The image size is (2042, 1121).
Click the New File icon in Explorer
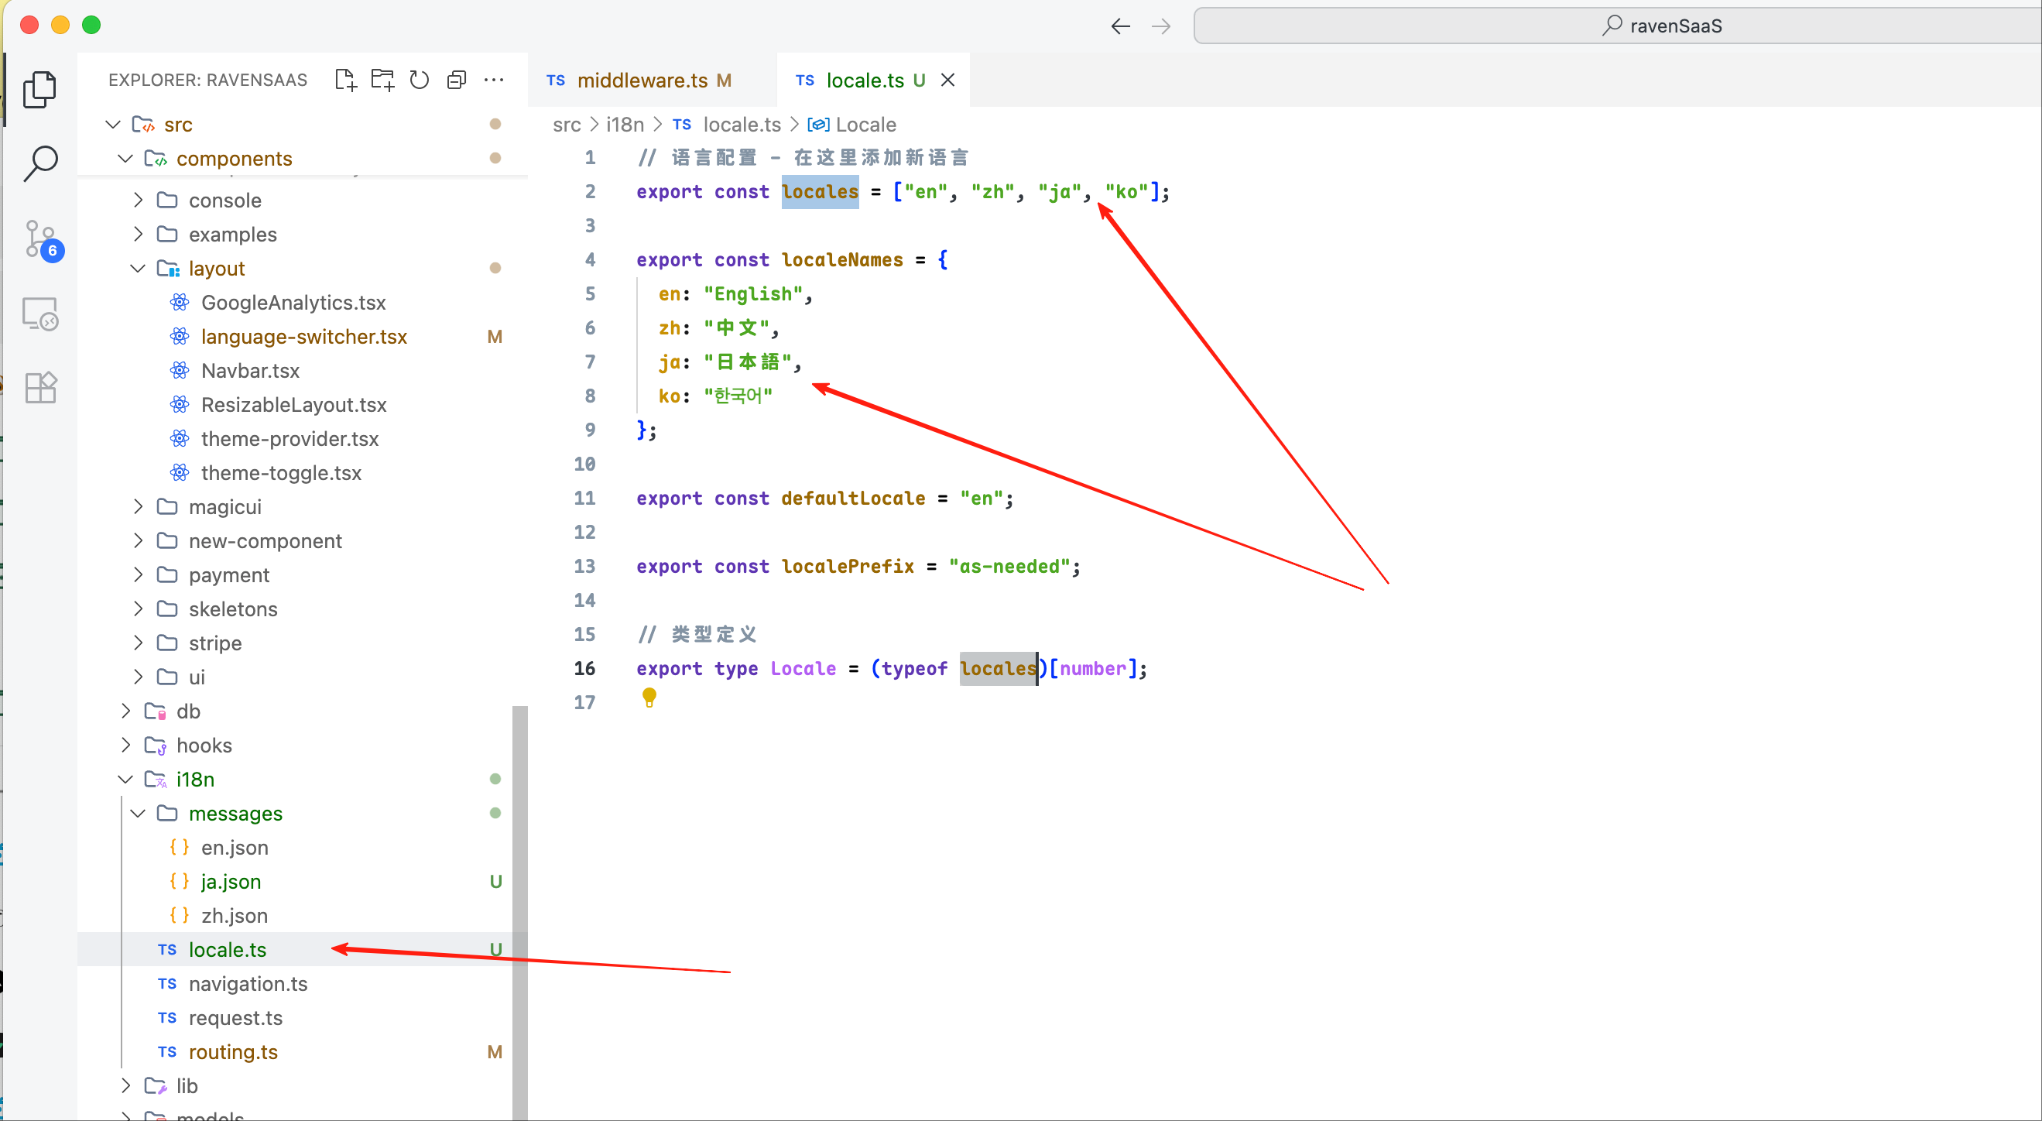click(x=345, y=80)
